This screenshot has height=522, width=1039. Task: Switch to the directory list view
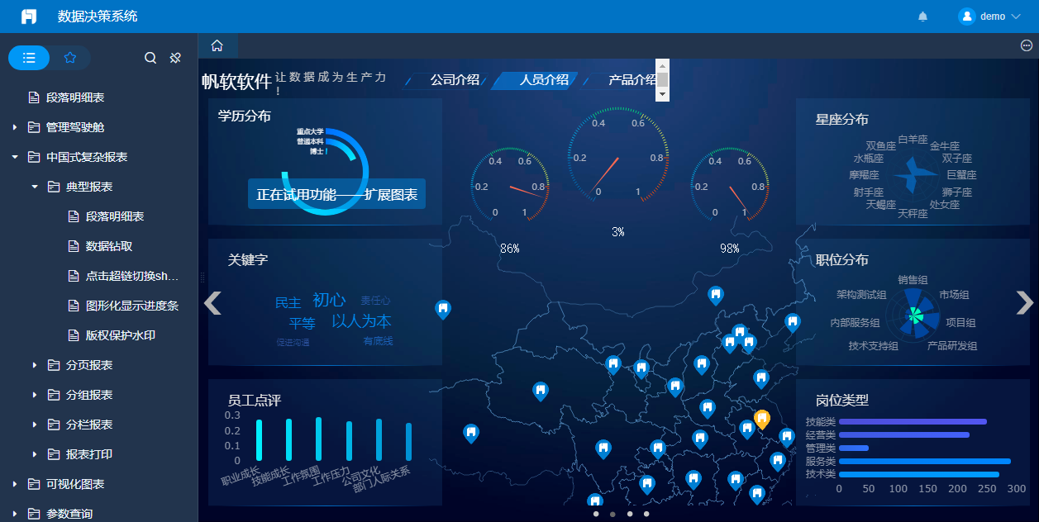[29, 58]
